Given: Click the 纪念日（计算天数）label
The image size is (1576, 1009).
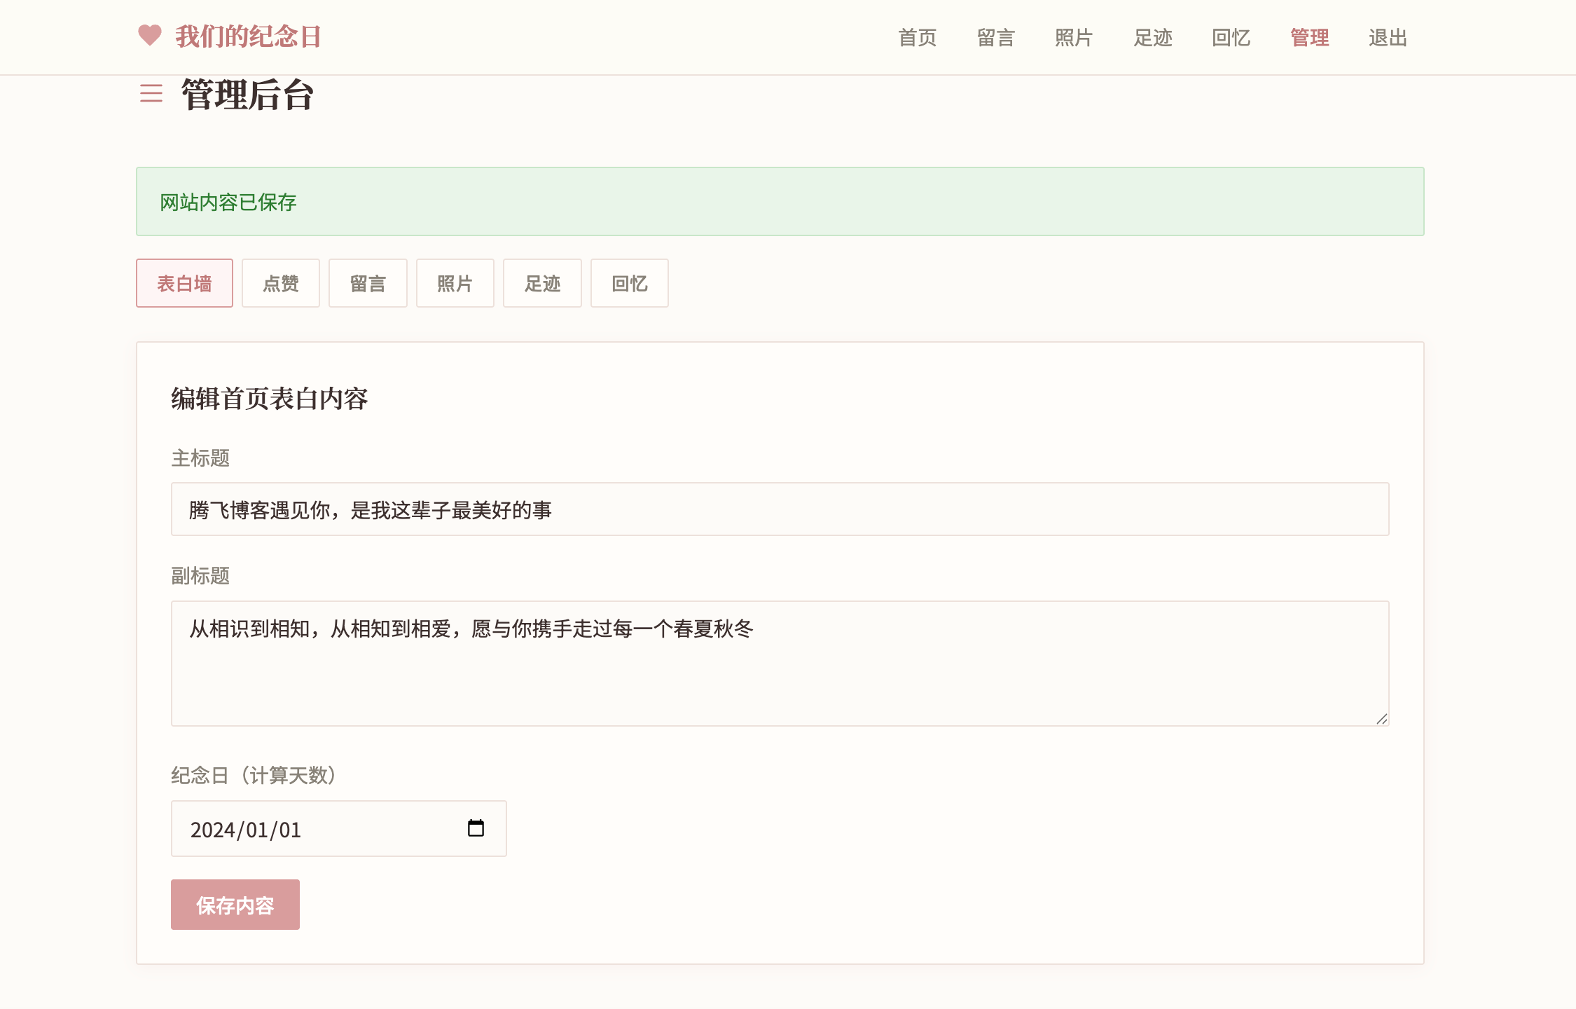Looking at the screenshot, I should (x=254, y=776).
